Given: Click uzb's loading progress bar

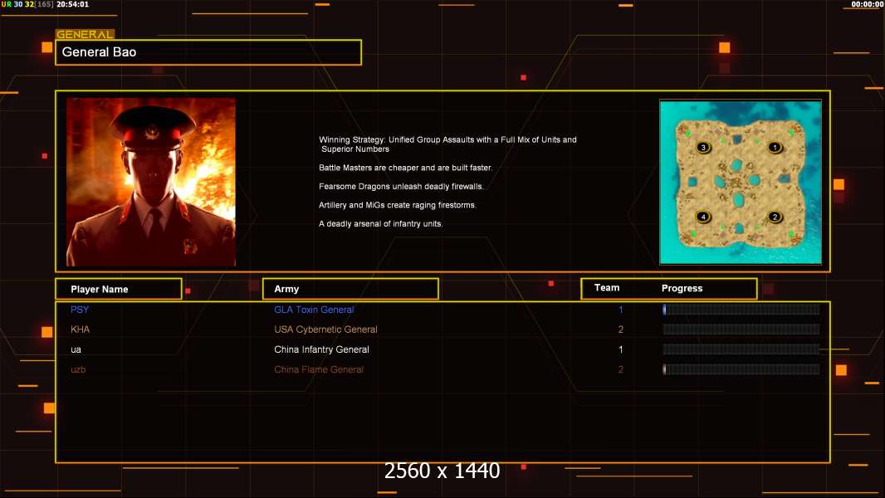Looking at the screenshot, I should pos(741,369).
